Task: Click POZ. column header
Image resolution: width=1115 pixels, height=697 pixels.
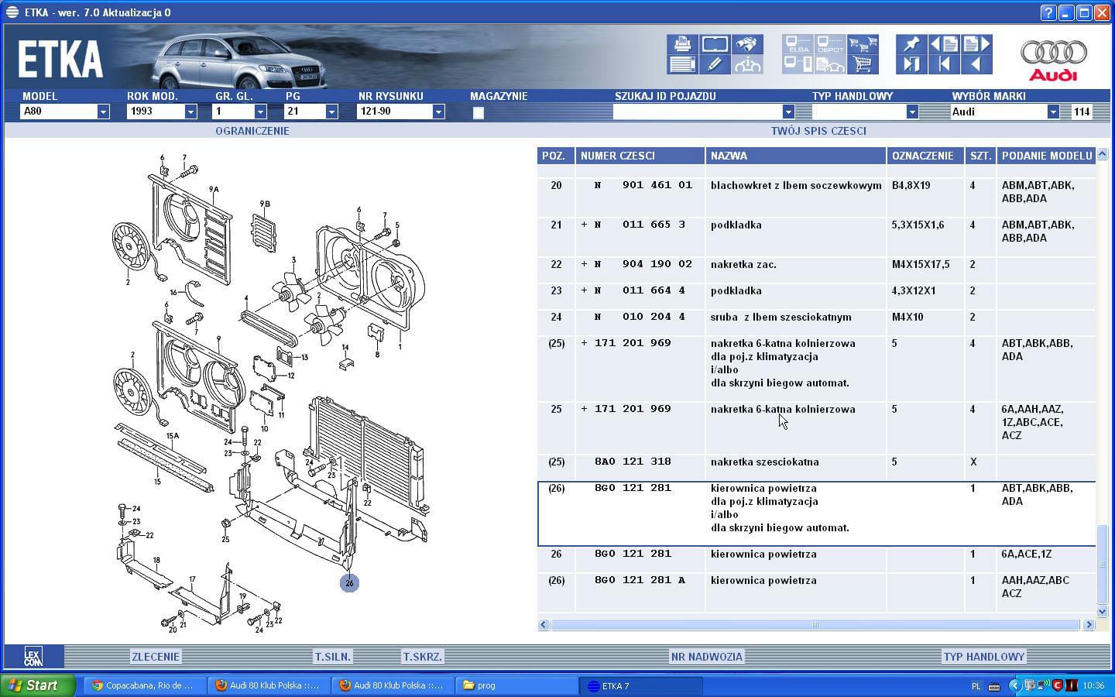Action: click(x=555, y=156)
